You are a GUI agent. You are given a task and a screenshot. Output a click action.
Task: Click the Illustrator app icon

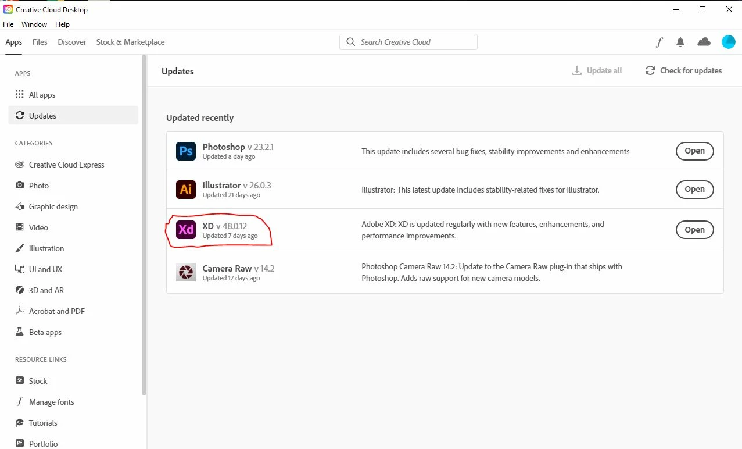(186, 189)
